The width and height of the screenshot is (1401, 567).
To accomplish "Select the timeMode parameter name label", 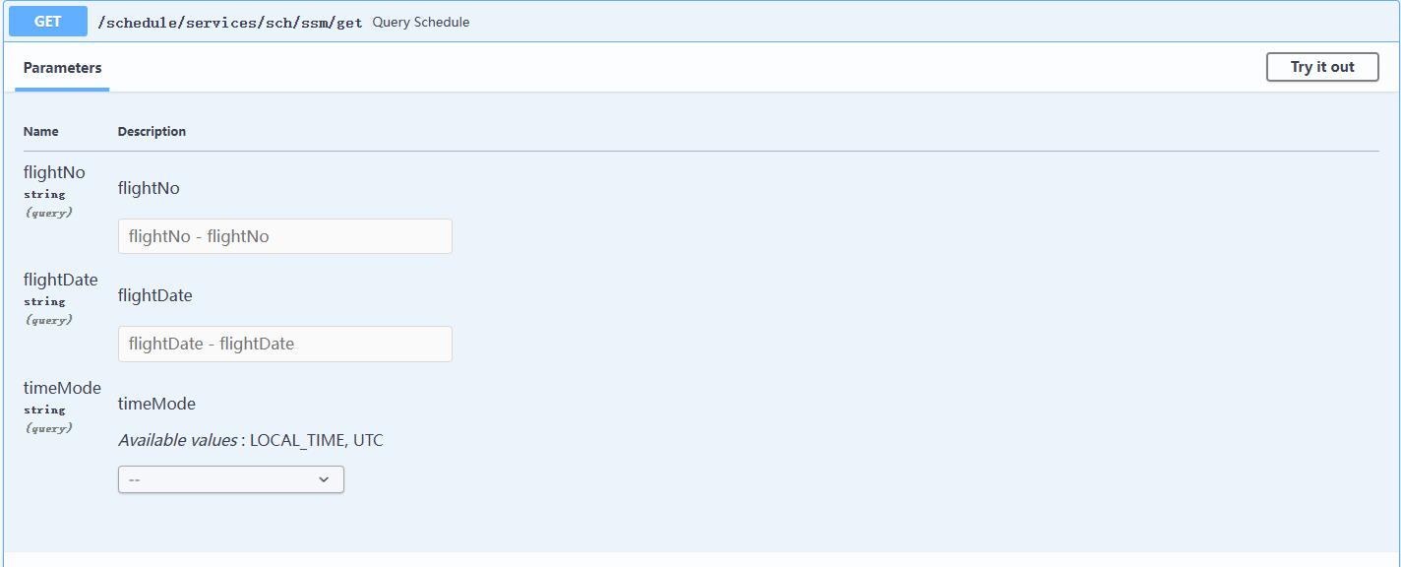I will click(62, 388).
